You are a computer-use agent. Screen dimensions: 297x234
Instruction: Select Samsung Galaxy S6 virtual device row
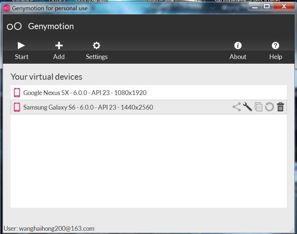[149, 107]
